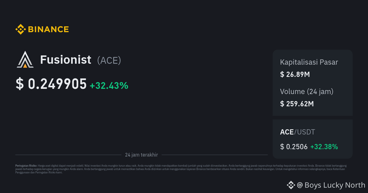The width and height of the screenshot is (368, 193).
Task: Click the market stats card panel
Action: pyautogui.click(x=312, y=83)
